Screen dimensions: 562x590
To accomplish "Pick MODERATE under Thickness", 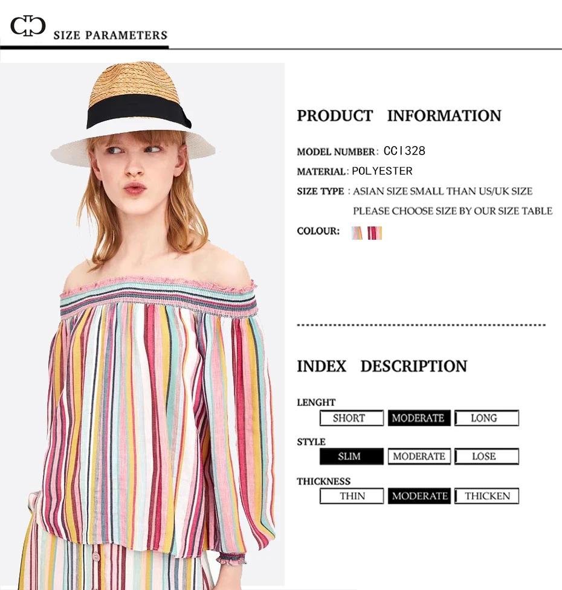I will [419, 496].
